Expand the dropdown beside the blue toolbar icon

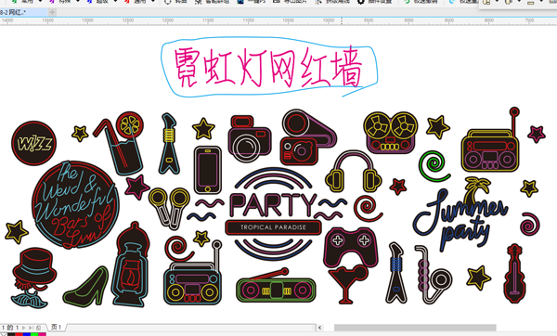point(115,2)
